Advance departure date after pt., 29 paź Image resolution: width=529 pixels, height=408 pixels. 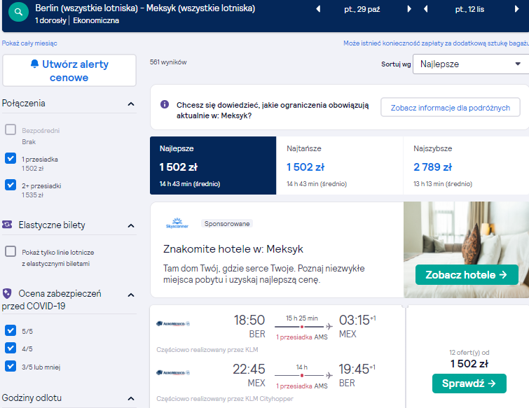click(409, 9)
